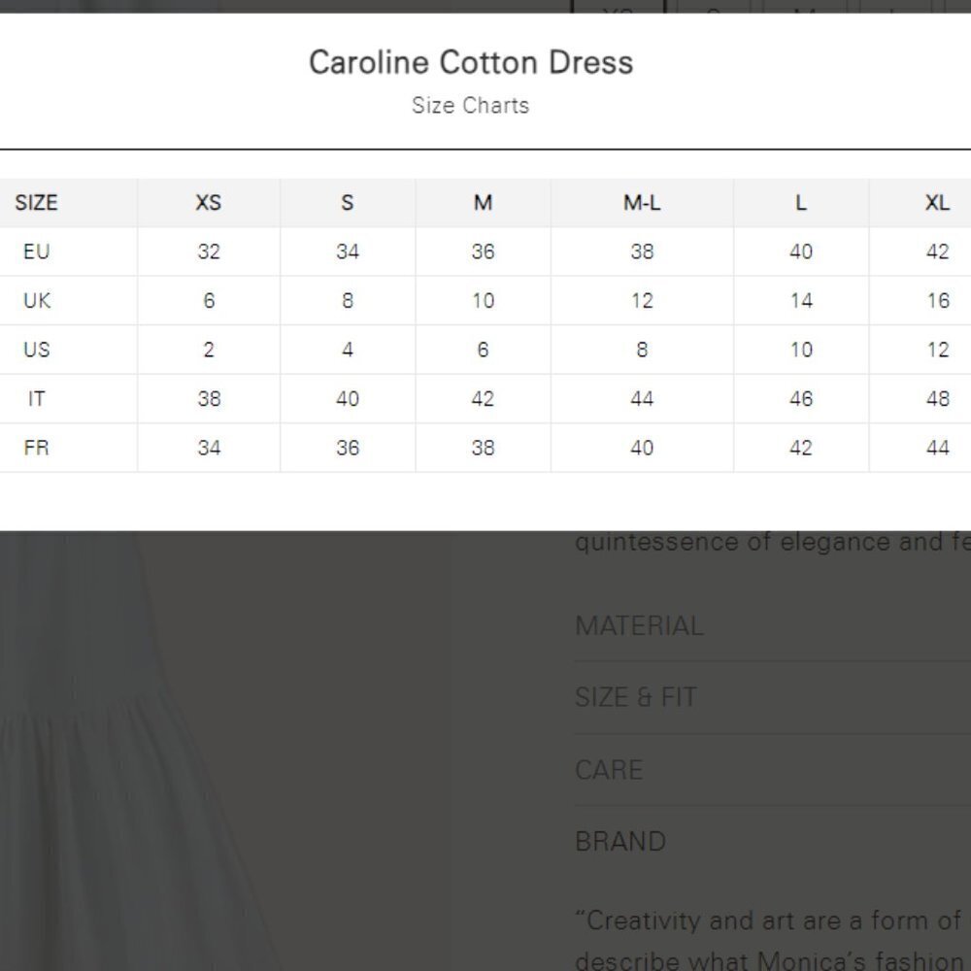Click the S column header

tap(348, 203)
